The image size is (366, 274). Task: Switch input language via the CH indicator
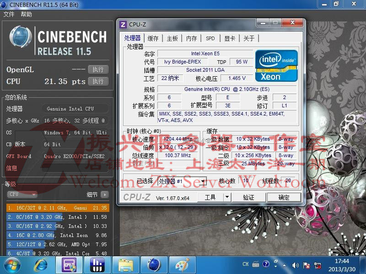[245, 264]
